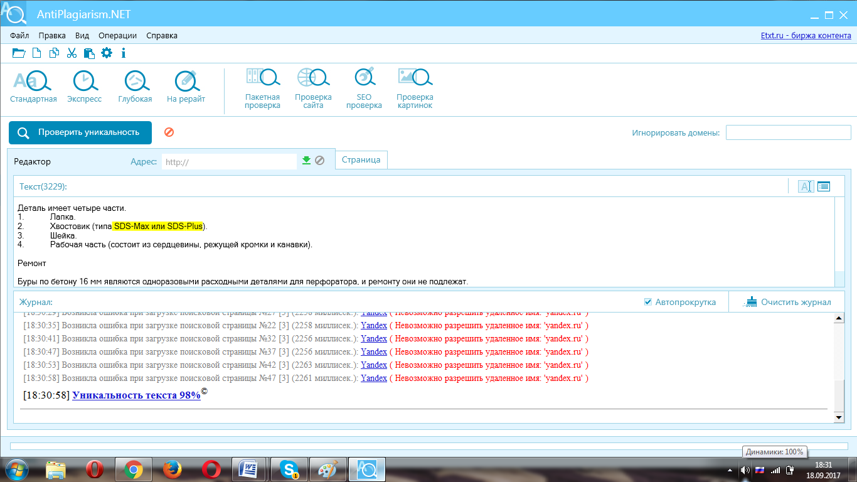This screenshot has width=857, height=482.
Task: Open the Уникальность текста 98% link
Action: (x=136, y=395)
